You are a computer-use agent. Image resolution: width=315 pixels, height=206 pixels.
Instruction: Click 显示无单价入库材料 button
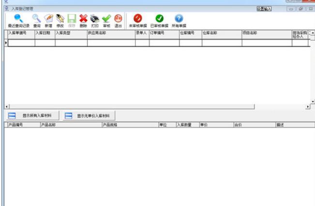pyautogui.click(x=89, y=116)
